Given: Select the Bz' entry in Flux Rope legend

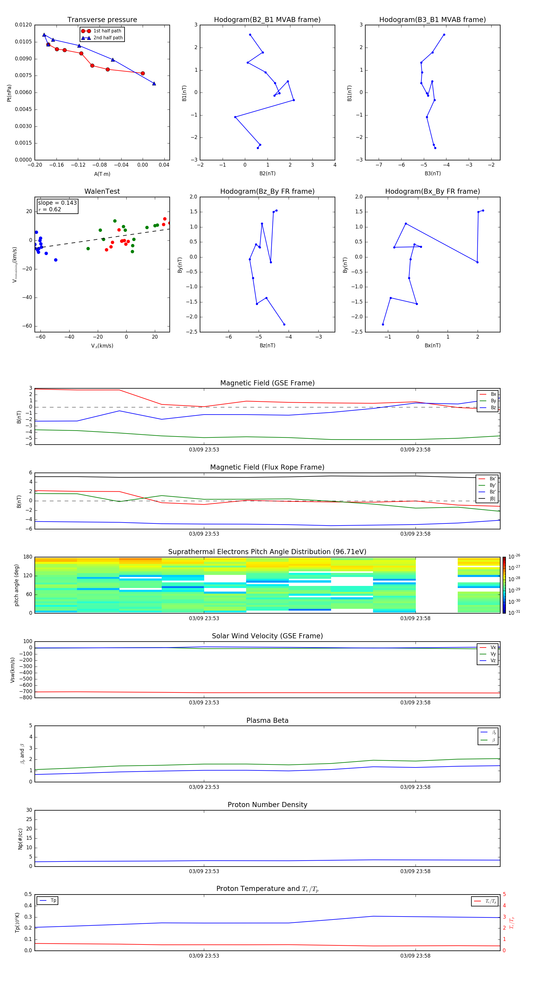Looking at the screenshot, I should click(x=487, y=492).
